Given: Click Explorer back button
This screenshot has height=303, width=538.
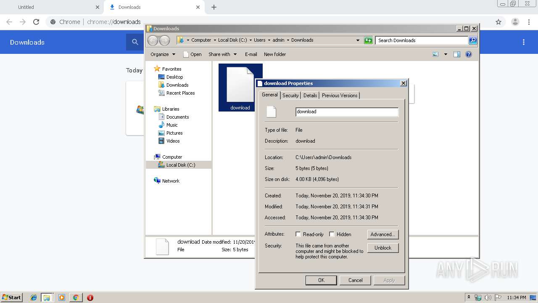Looking at the screenshot, I should [153, 40].
